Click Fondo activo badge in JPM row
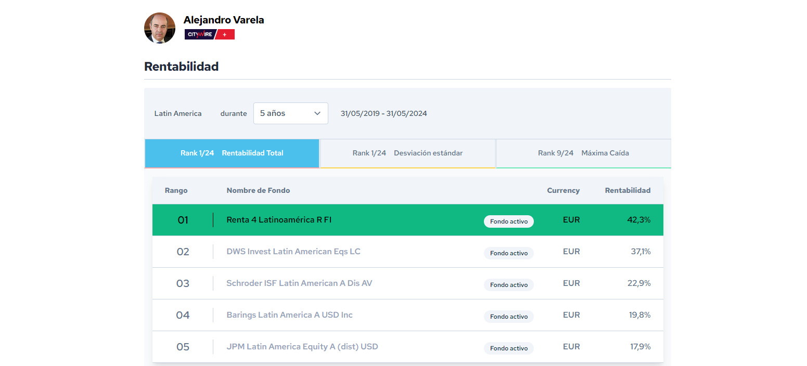 [x=509, y=348]
